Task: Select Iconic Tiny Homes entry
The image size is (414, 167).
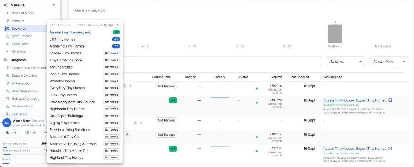Action: (64, 74)
